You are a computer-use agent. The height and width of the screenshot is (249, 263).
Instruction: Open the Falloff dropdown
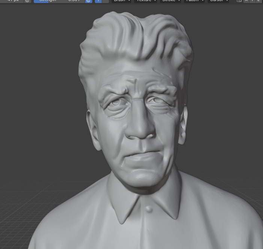tap(194, 1)
